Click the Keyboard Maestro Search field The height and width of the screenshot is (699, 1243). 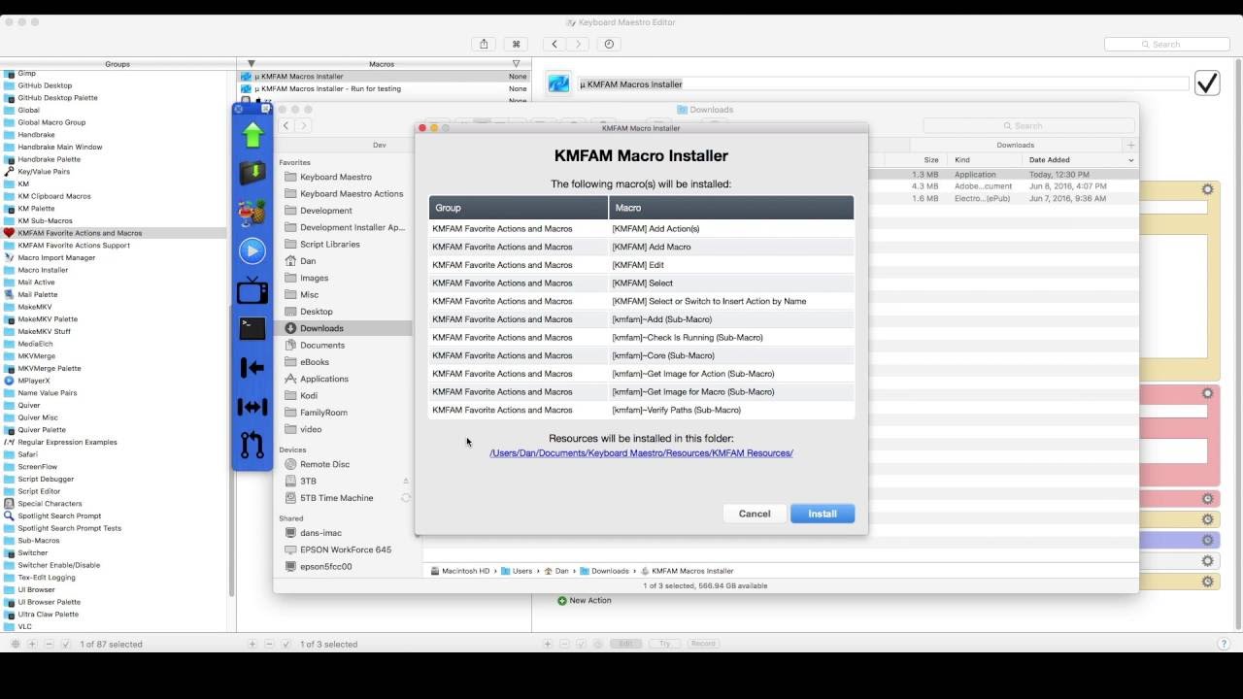[1165, 44]
